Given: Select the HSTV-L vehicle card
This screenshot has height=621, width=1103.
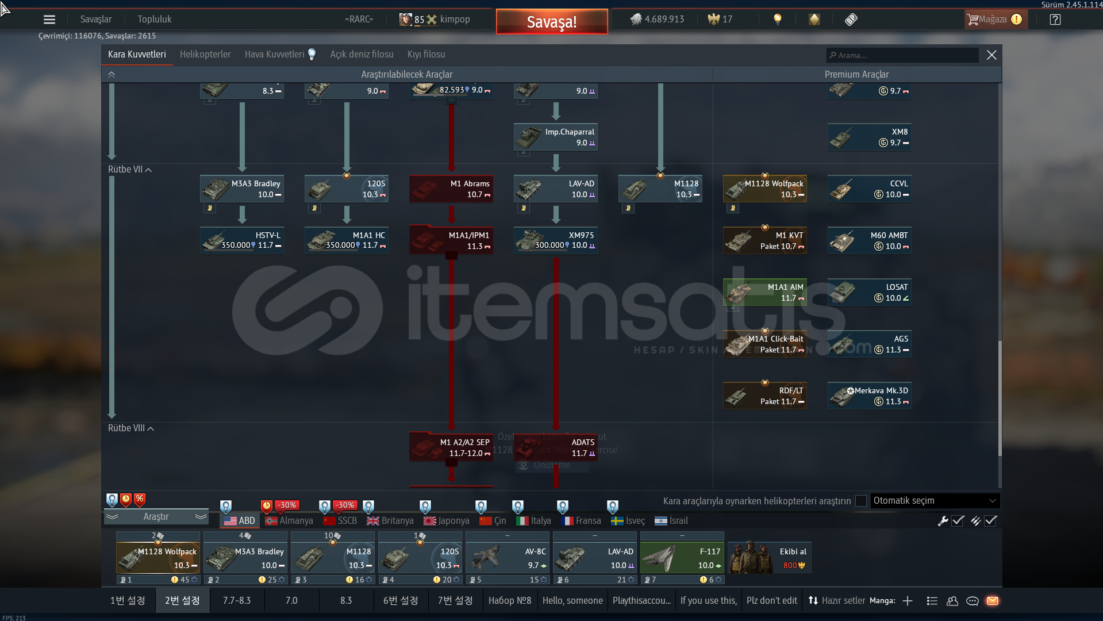Looking at the screenshot, I should [241, 240].
